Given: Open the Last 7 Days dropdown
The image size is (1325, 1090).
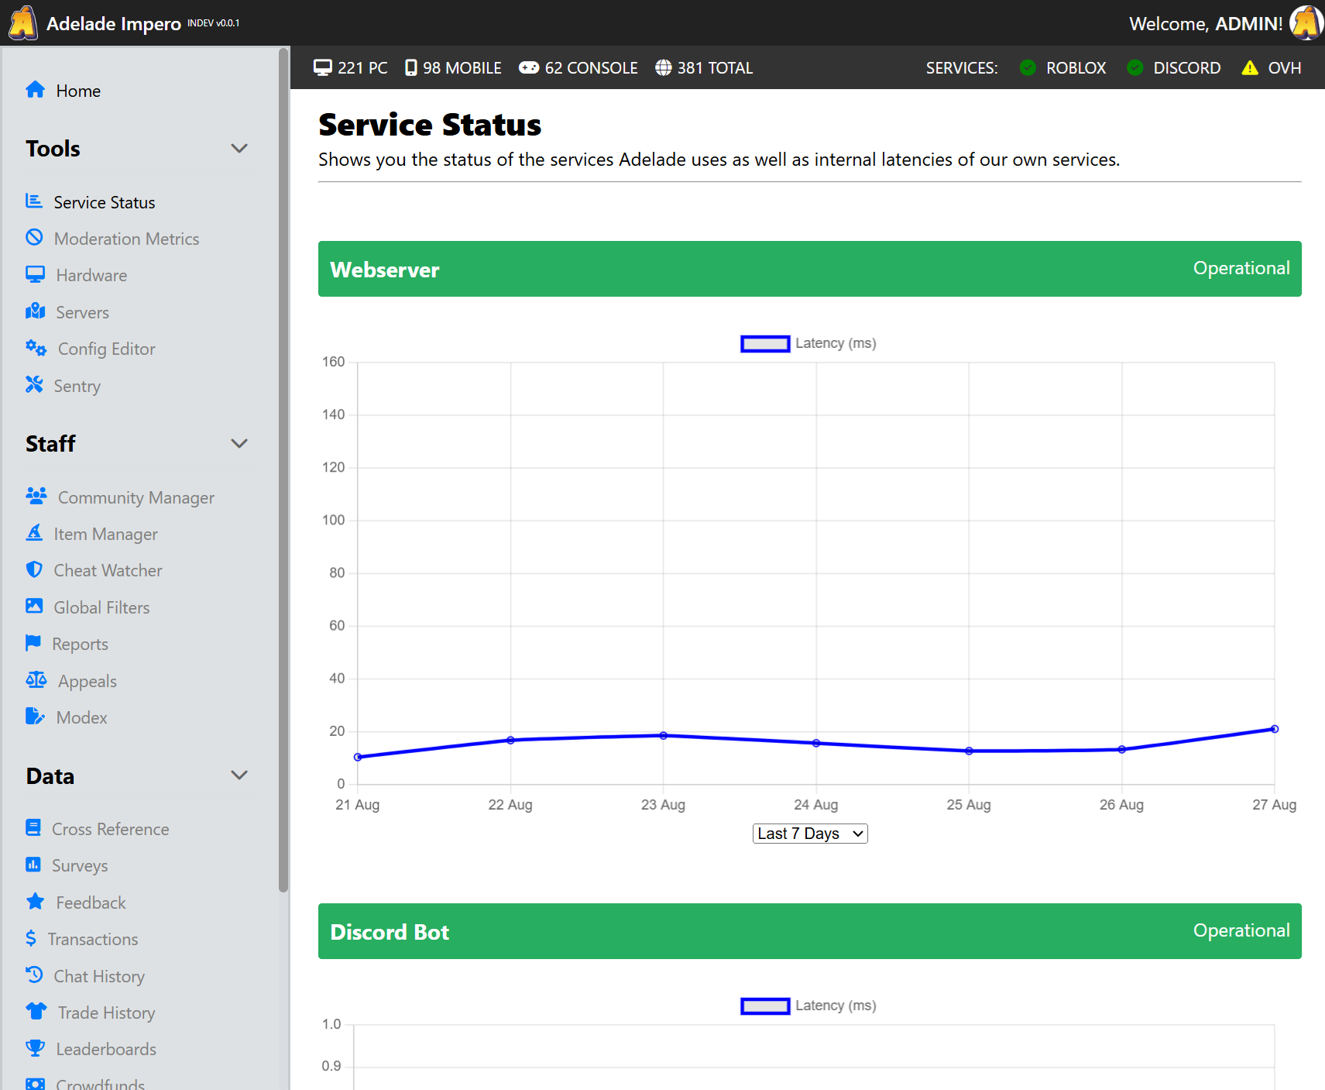Looking at the screenshot, I should 809,833.
